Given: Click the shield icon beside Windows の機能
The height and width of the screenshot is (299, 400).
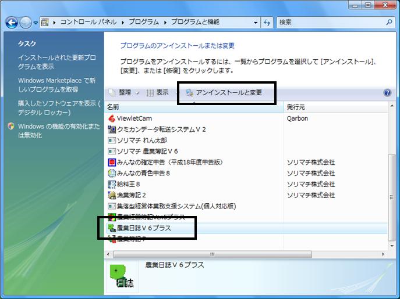Looking at the screenshot, I should [11, 126].
